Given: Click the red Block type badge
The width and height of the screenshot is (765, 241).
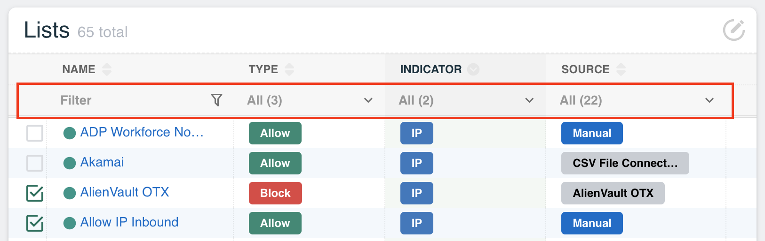Looking at the screenshot, I should pyautogui.click(x=275, y=193).
